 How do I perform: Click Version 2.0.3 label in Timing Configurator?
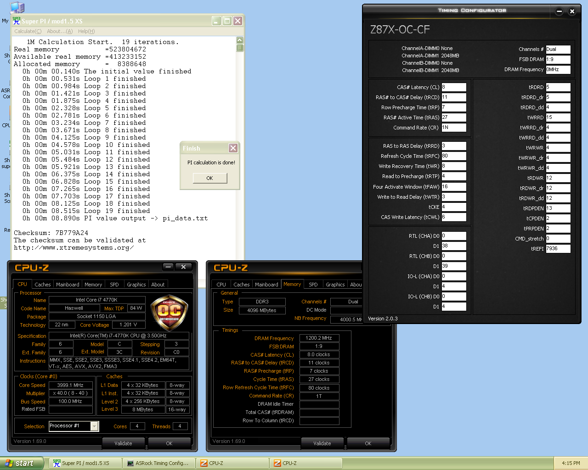pos(383,319)
